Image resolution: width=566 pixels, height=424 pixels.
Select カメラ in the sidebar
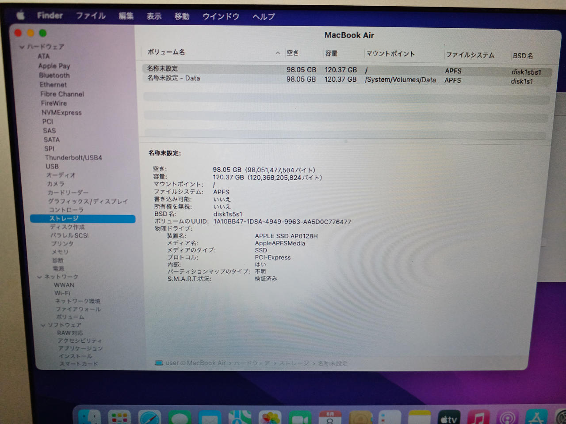pos(56,184)
